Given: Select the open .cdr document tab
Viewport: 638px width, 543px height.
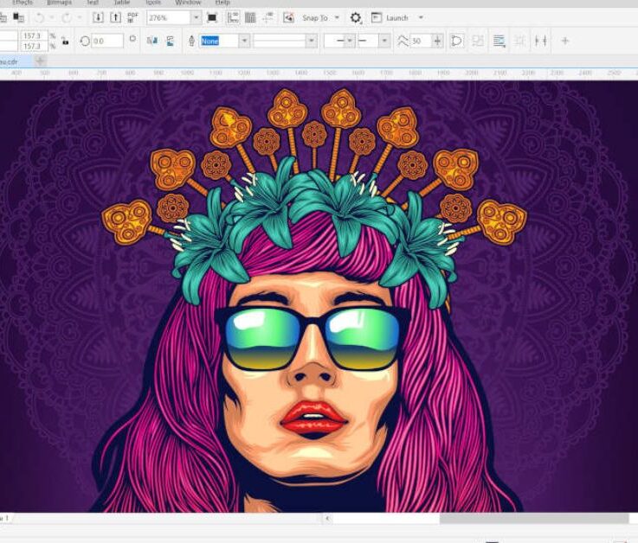Looking at the screenshot, I should tap(16, 61).
